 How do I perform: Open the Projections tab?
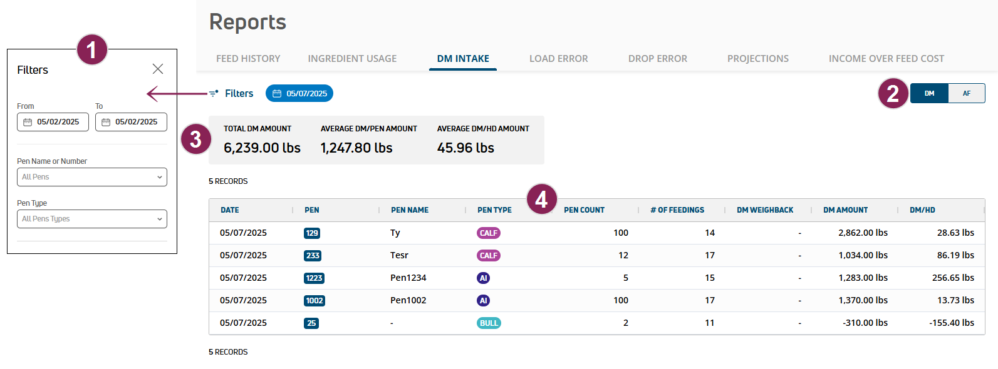pyautogui.click(x=758, y=59)
